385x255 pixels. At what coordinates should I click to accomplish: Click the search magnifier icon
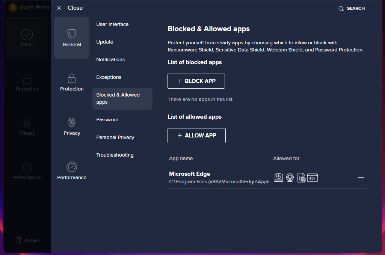tap(341, 9)
